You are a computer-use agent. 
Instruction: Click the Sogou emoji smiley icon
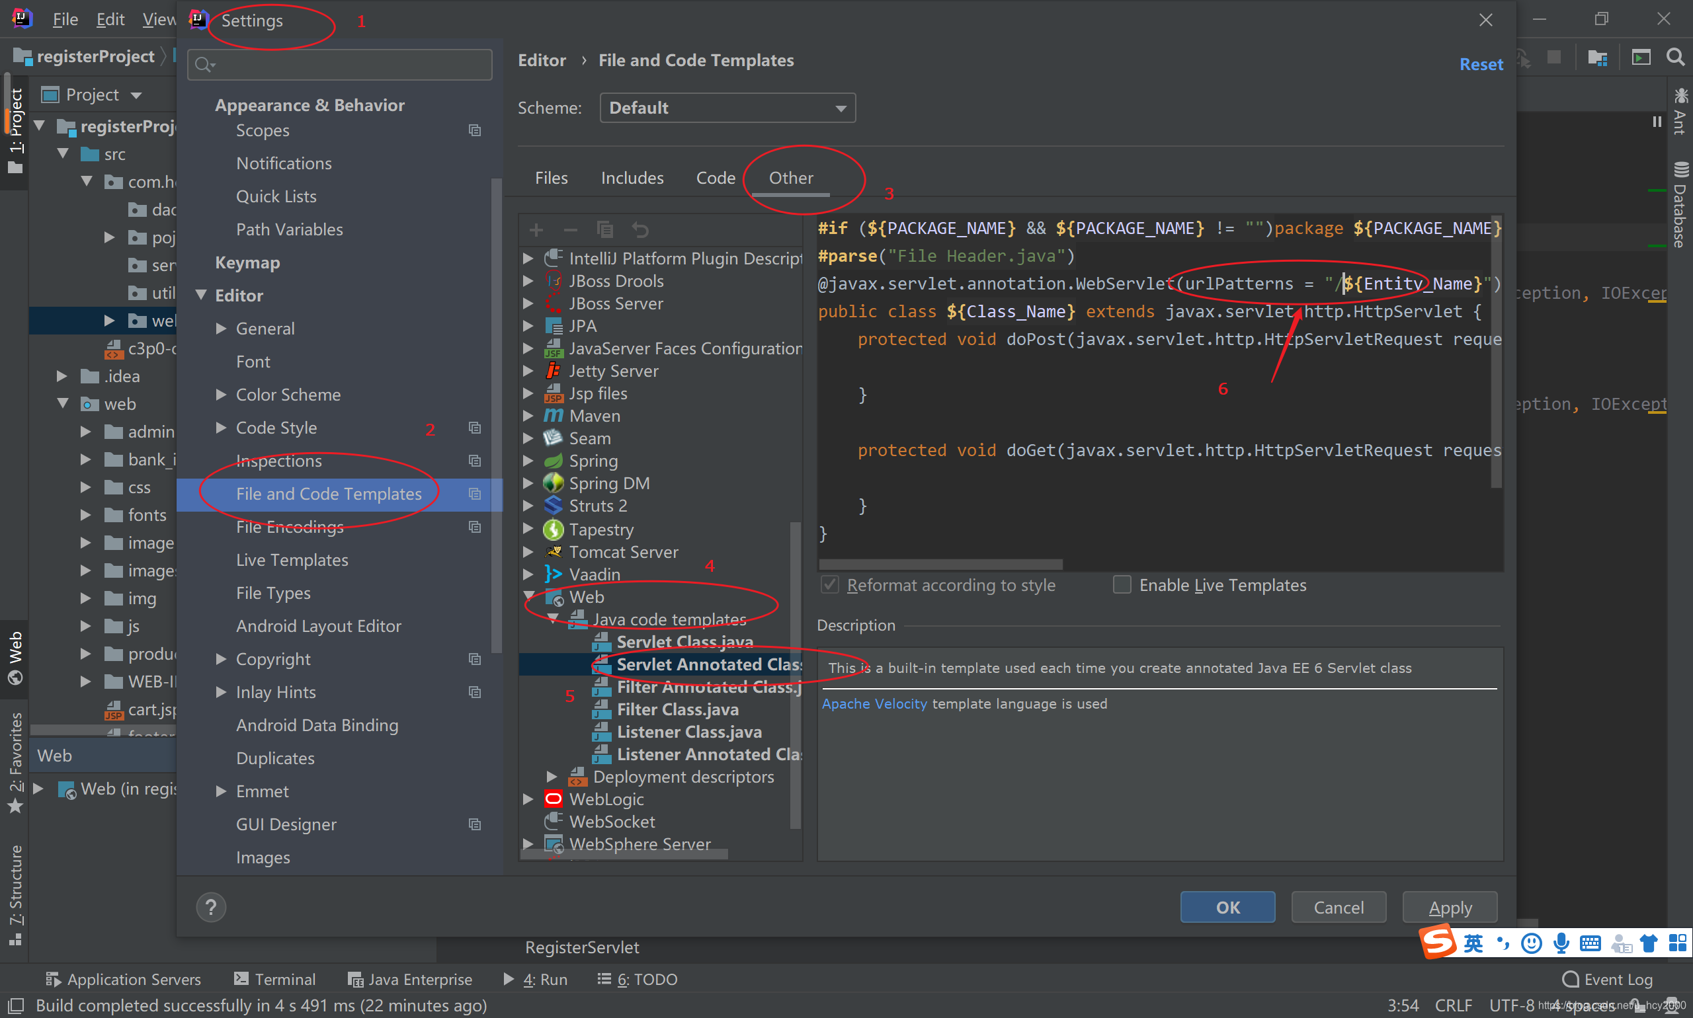1531,944
